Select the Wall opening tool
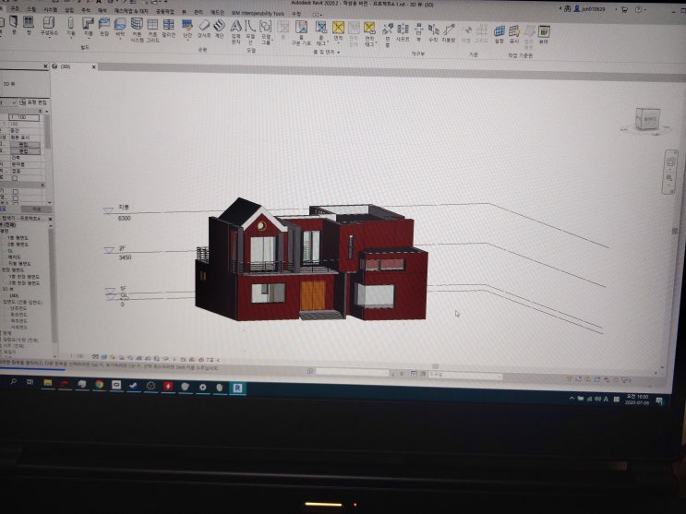The image size is (686, 514). click(418, 33)
